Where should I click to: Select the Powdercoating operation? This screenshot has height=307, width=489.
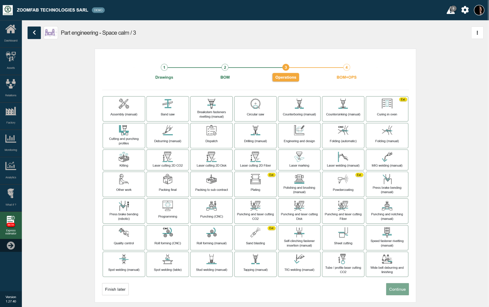(343, 184)
